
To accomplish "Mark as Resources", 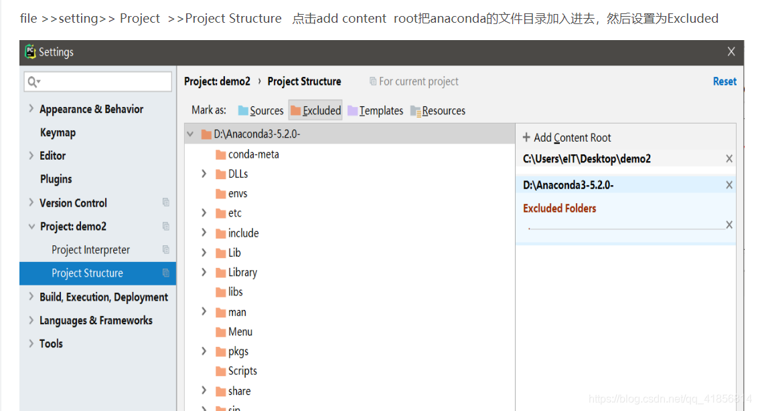I will (437, 110).
